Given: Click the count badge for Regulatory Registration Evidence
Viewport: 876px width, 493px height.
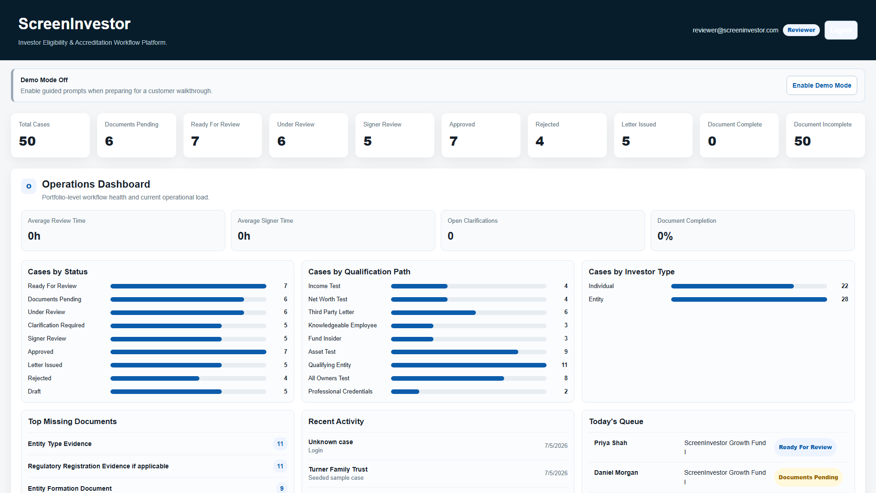Looking at the screenshot, I should pos(280,466).
